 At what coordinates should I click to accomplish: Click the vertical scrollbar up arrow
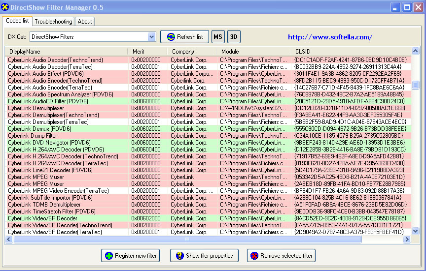click(x=415, y=51)
